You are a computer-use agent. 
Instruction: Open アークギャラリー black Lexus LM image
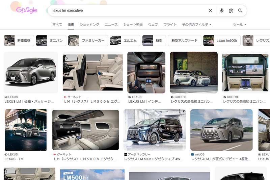click(155, 130)
